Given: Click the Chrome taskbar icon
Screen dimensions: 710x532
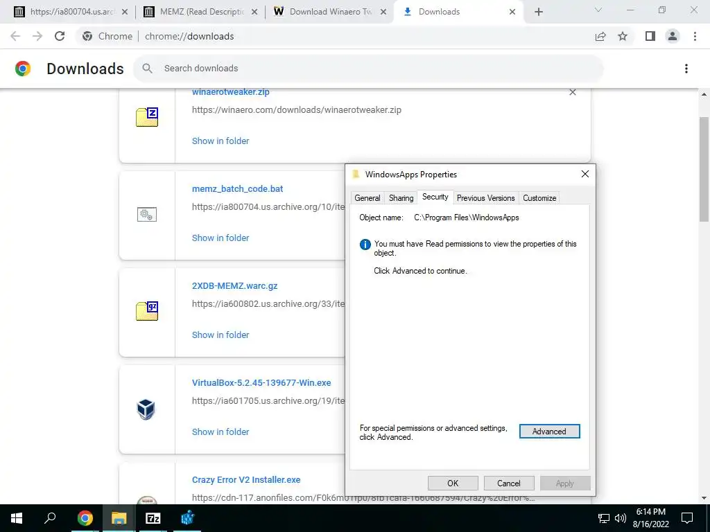Looking at the screenshot, I should [85, 518].
